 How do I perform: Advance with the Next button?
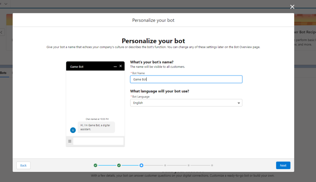[x=283, y=165]
